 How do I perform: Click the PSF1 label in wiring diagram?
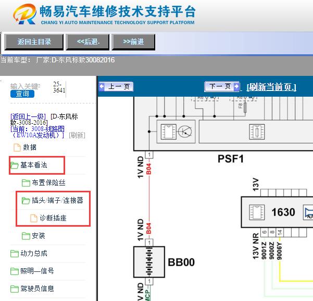(231, 159)
